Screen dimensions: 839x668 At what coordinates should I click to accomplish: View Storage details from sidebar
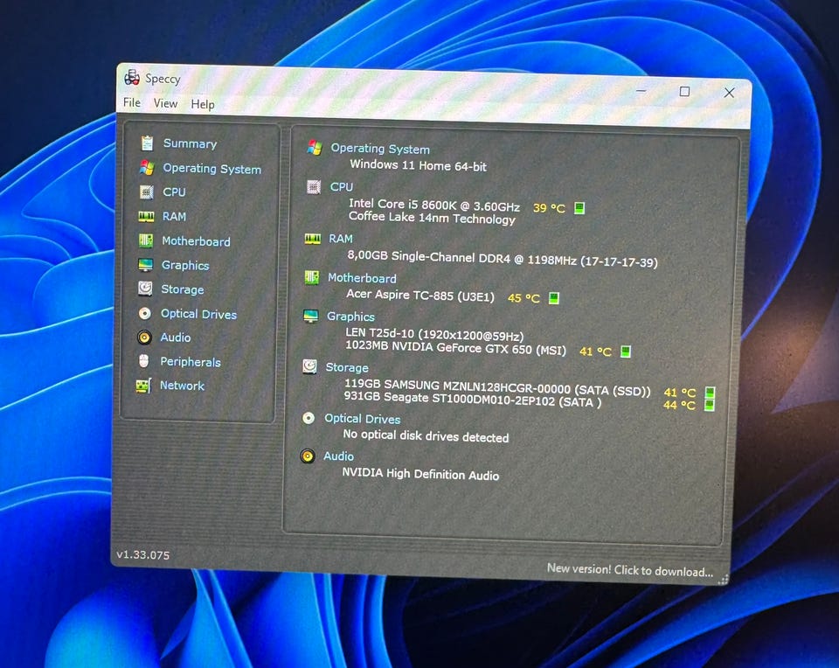click(x=183, y=289)
